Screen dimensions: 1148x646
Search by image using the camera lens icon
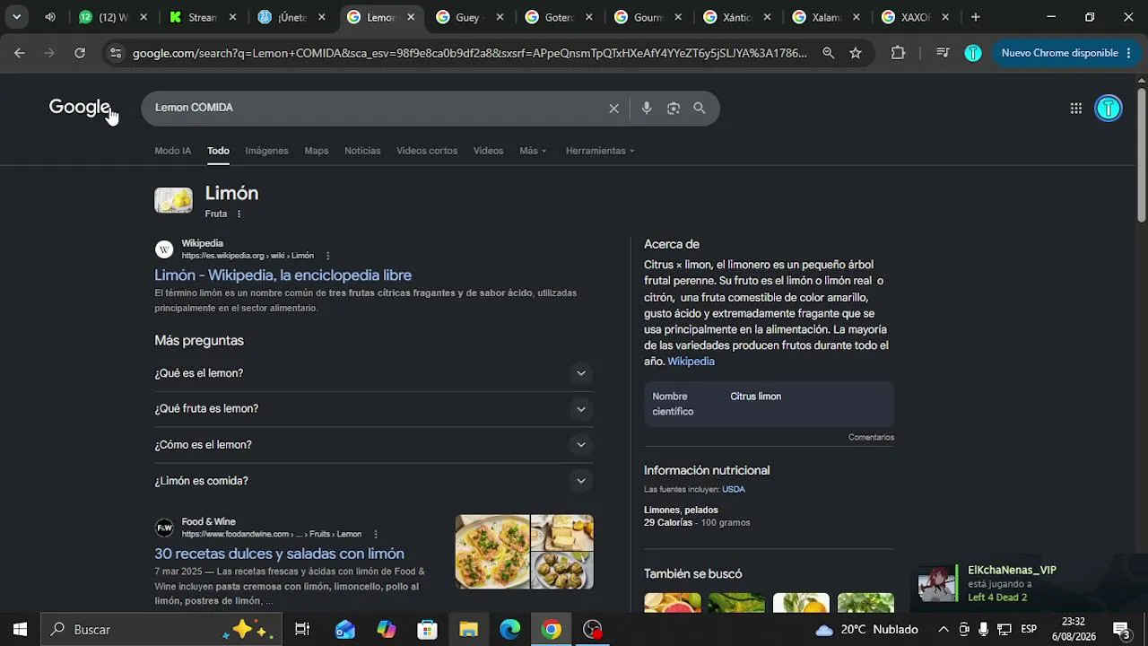tap(674, 109)
